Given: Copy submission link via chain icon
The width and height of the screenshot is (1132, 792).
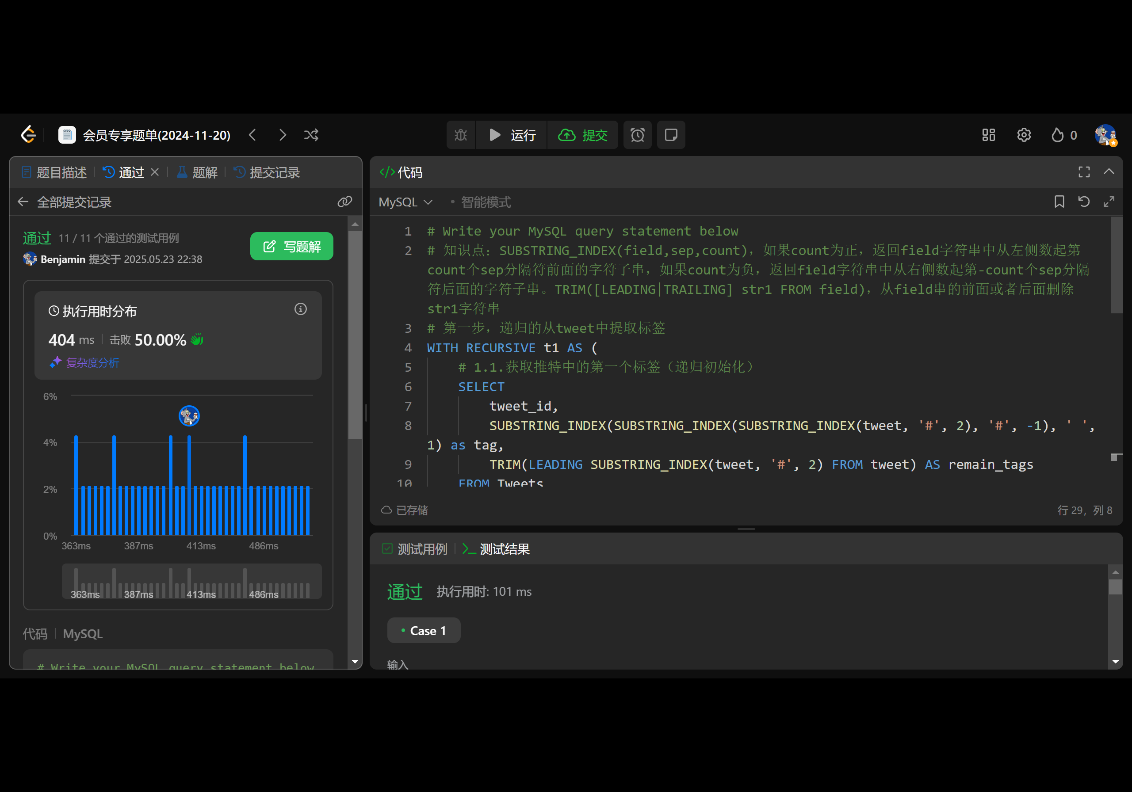Looking at the screenshot, I should (344, 202).
